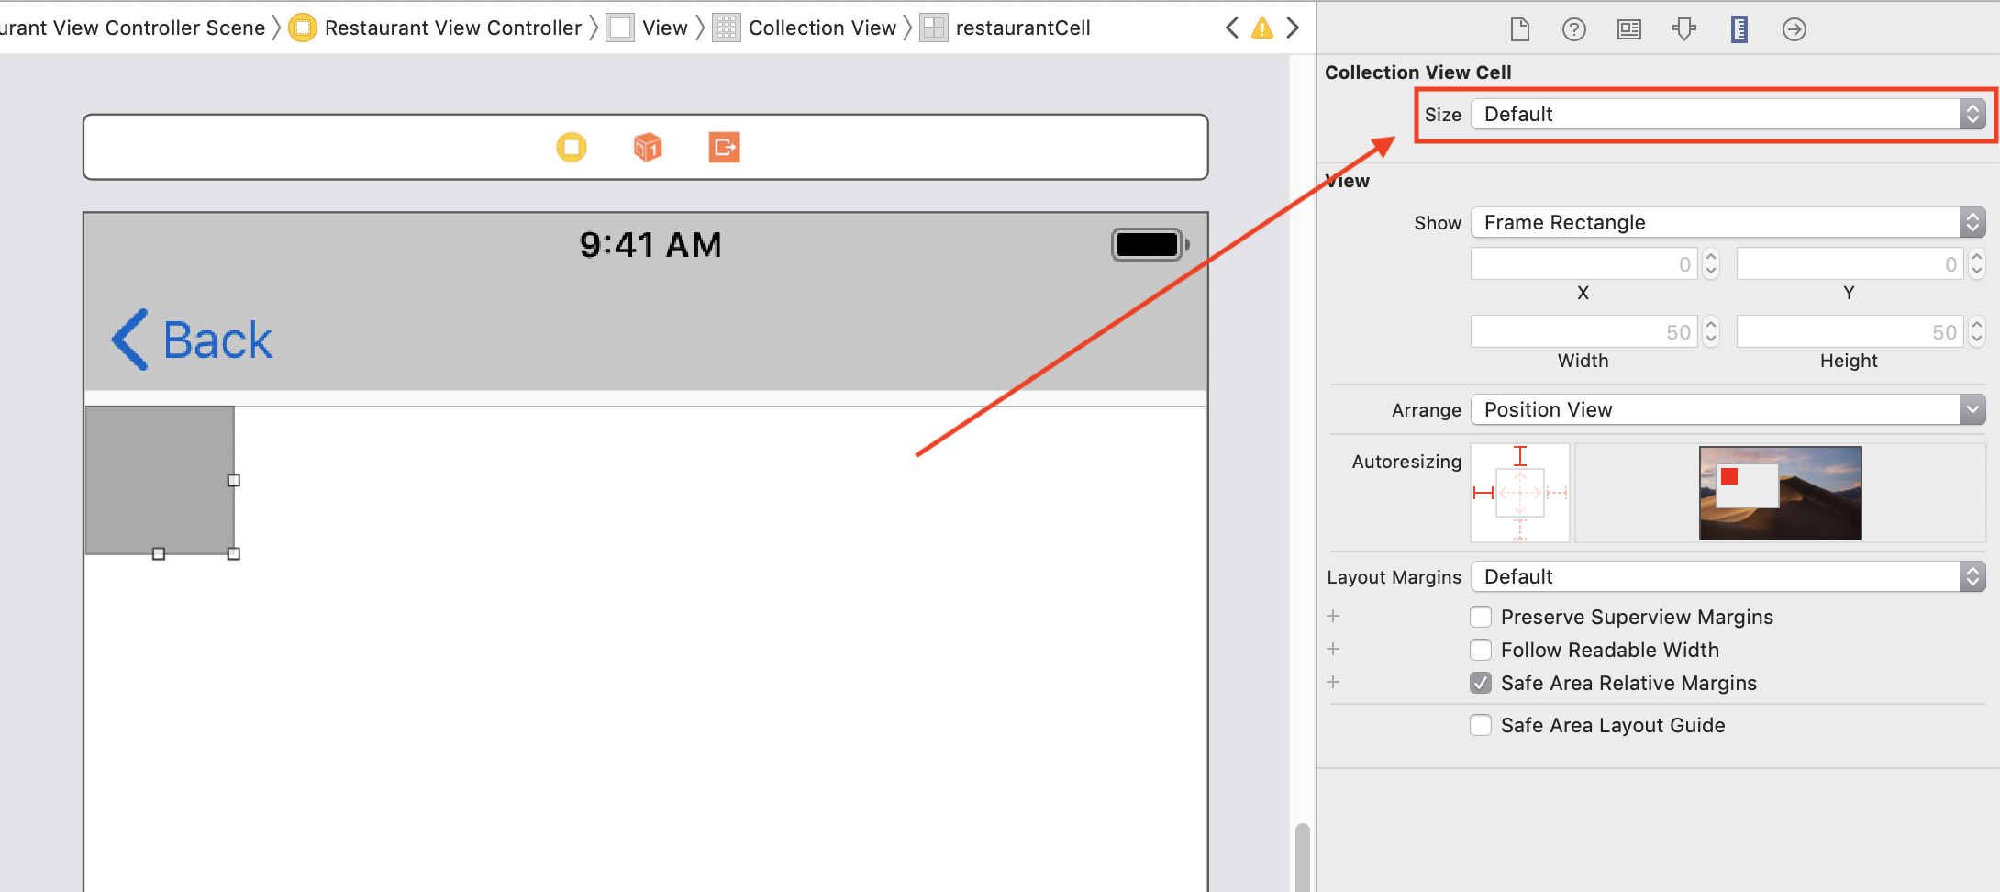Click the Restaurant View Controller yellow breadcrumb icon
This screenshot has height=892, width=2000.
302,28
